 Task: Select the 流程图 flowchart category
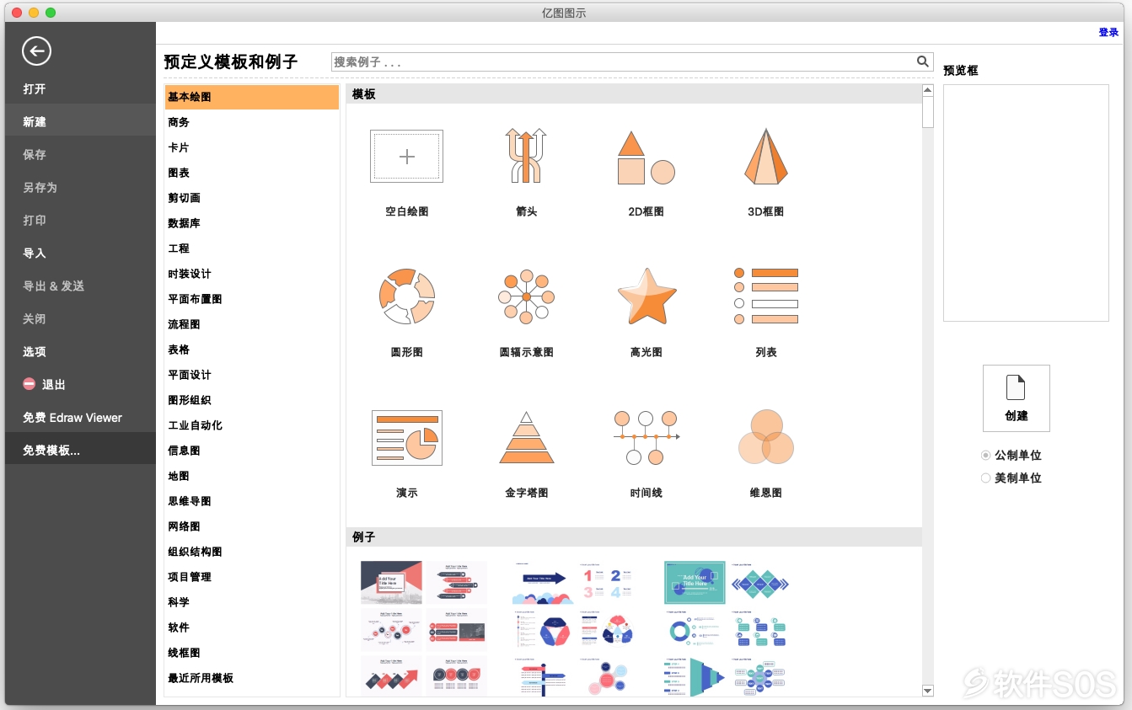[252, 324]
